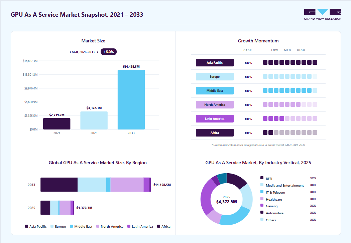The height and width of the screenshot is (243, 351).
Task: Click the Europe region label
Action: coord(215,77)
